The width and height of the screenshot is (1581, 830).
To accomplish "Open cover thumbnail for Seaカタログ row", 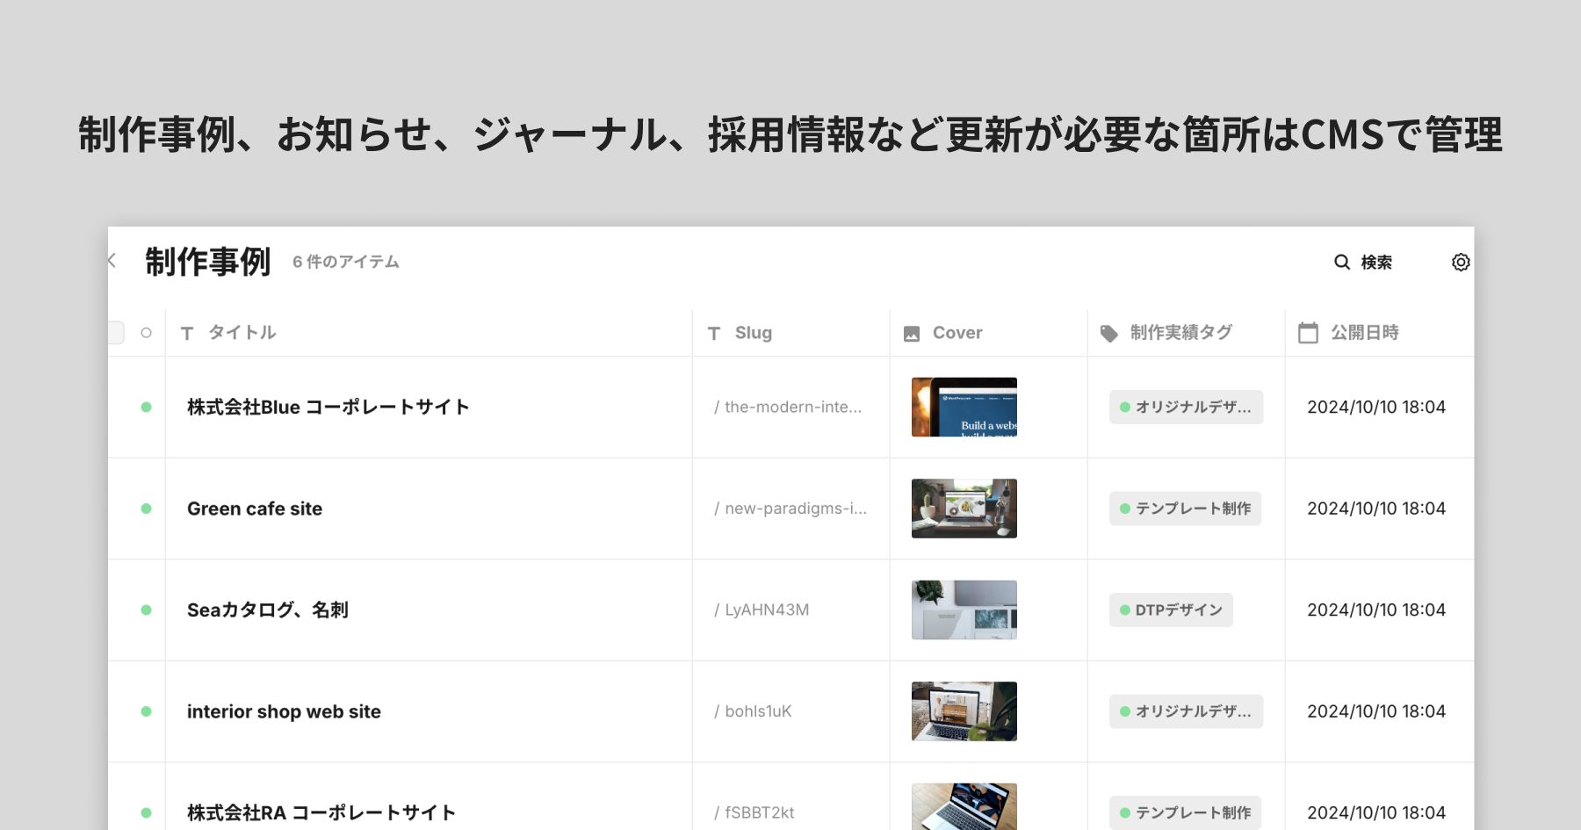I will (964, 610).
